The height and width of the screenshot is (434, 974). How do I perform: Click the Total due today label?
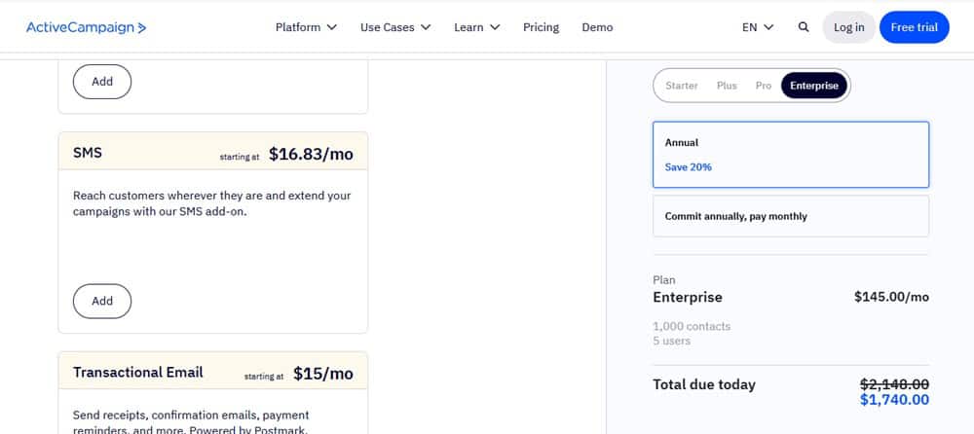(704, 384)
